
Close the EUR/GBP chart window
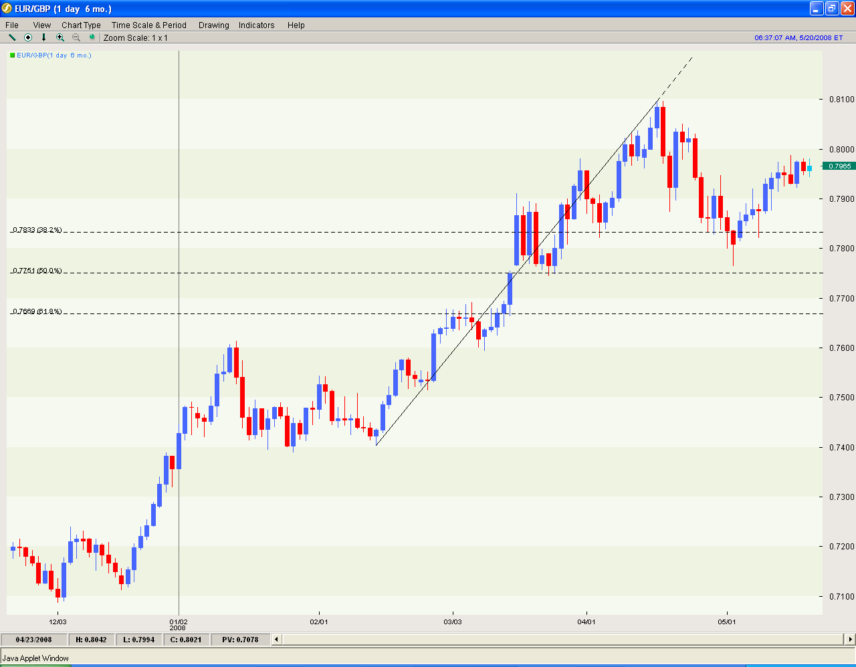[x=847, y=9]
